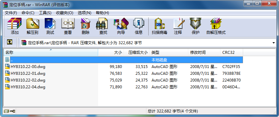The width and height of the screenshot is (279, 117).
Task: Minimize the WinRAR window
Action: 248,4
